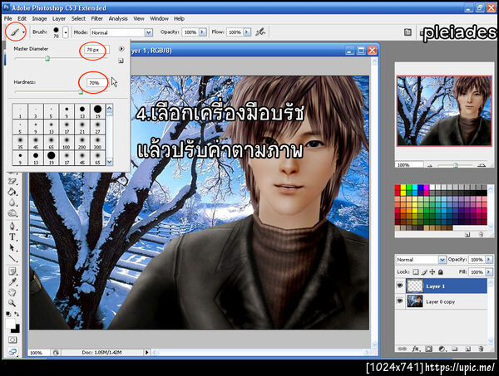Open the Brush tool preset picker icon
Image resolution: width=499 pixels, height=376 pixels.
point(14,32)
